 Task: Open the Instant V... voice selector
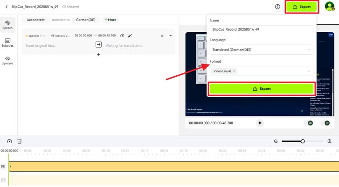(61, 36)
